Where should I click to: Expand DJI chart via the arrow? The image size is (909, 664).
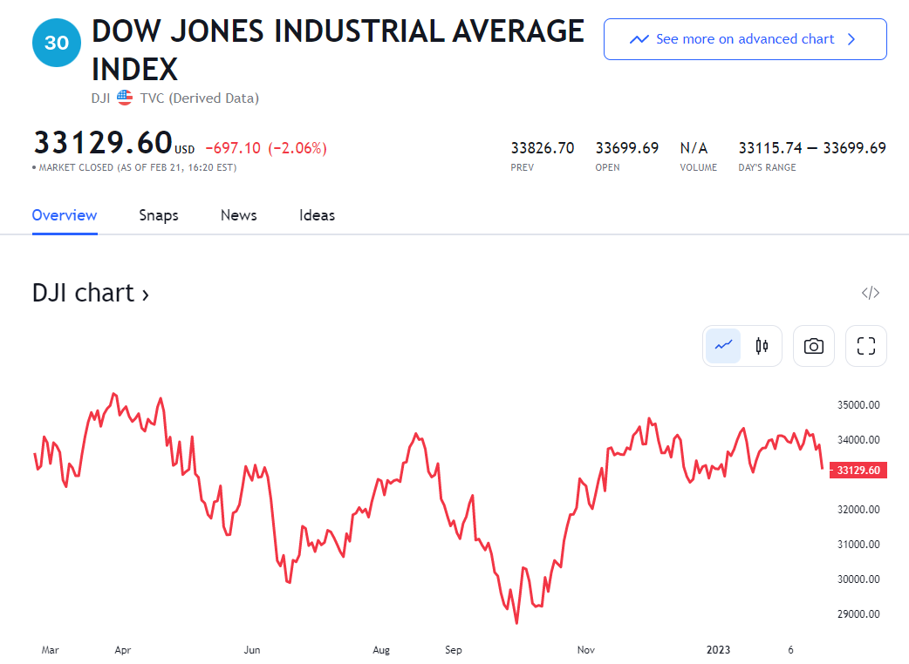146,295
